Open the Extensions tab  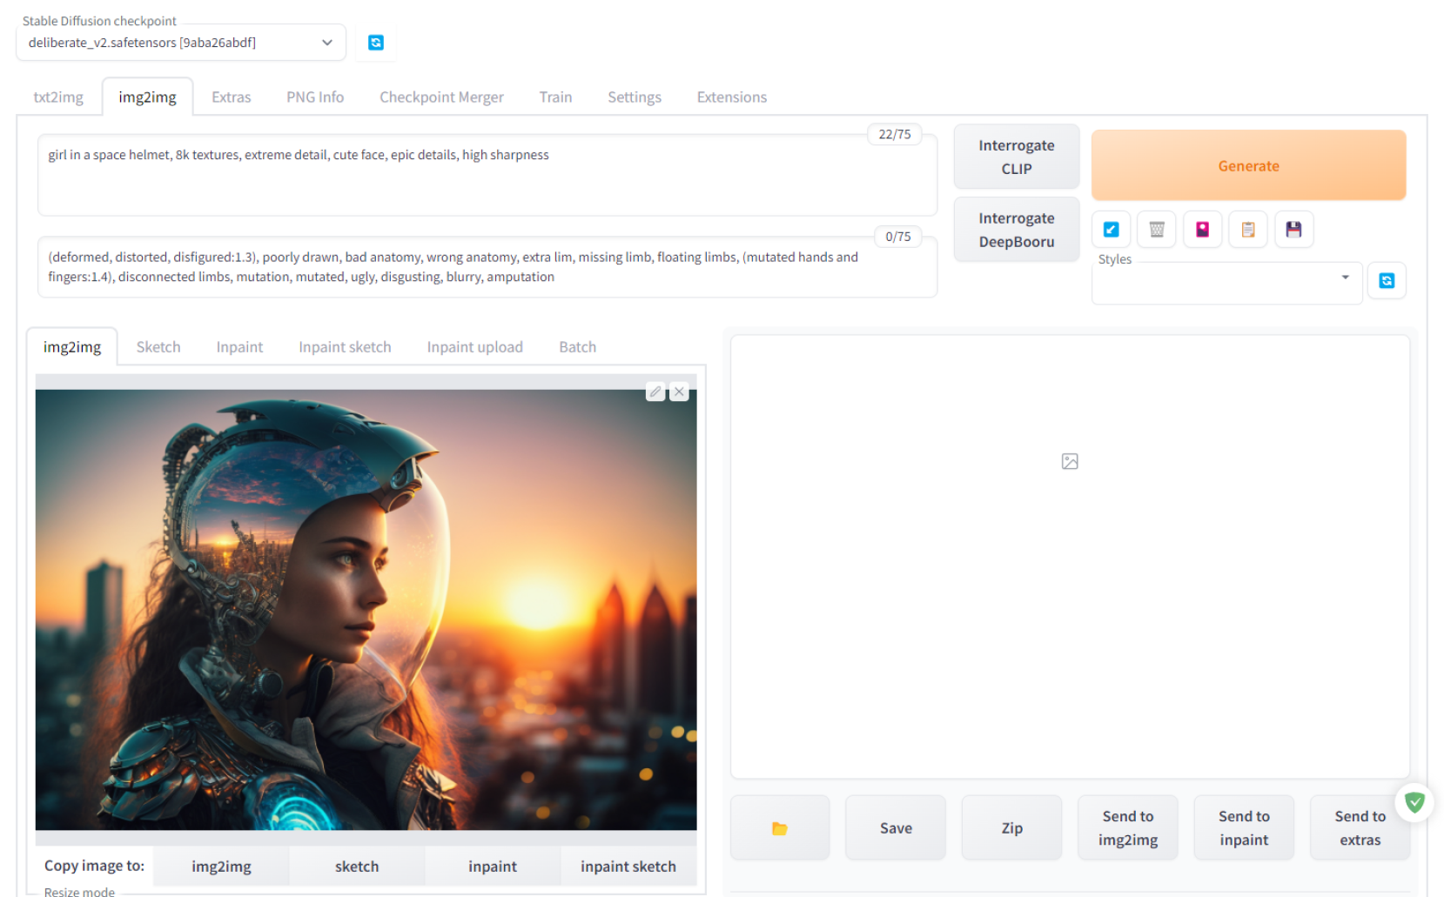click(732, 97)
